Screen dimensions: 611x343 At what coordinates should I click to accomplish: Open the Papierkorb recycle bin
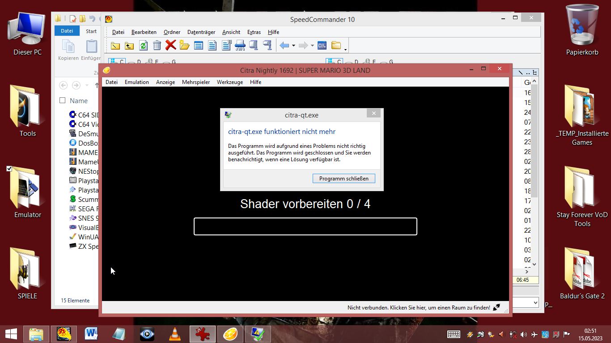point(582,30)
